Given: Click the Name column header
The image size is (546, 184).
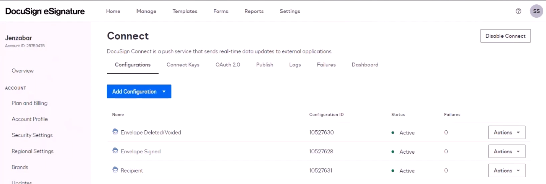Looking at the screenshot, I should click(118, 115).
